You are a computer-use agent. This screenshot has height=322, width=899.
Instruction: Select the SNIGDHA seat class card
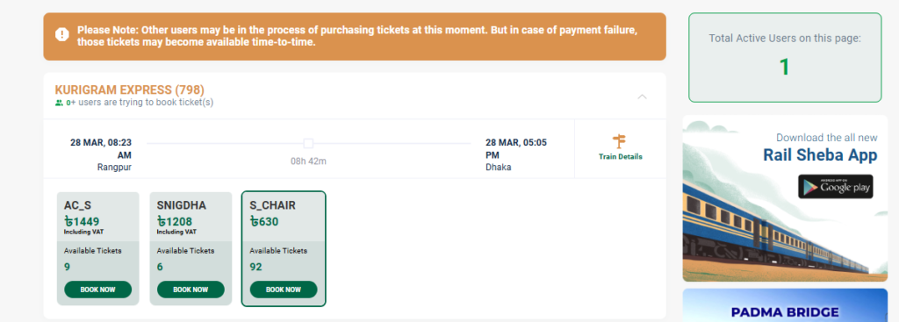[191, 248]
